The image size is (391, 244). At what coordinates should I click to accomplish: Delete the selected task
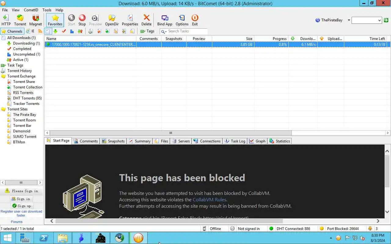[x=146, y=20]
